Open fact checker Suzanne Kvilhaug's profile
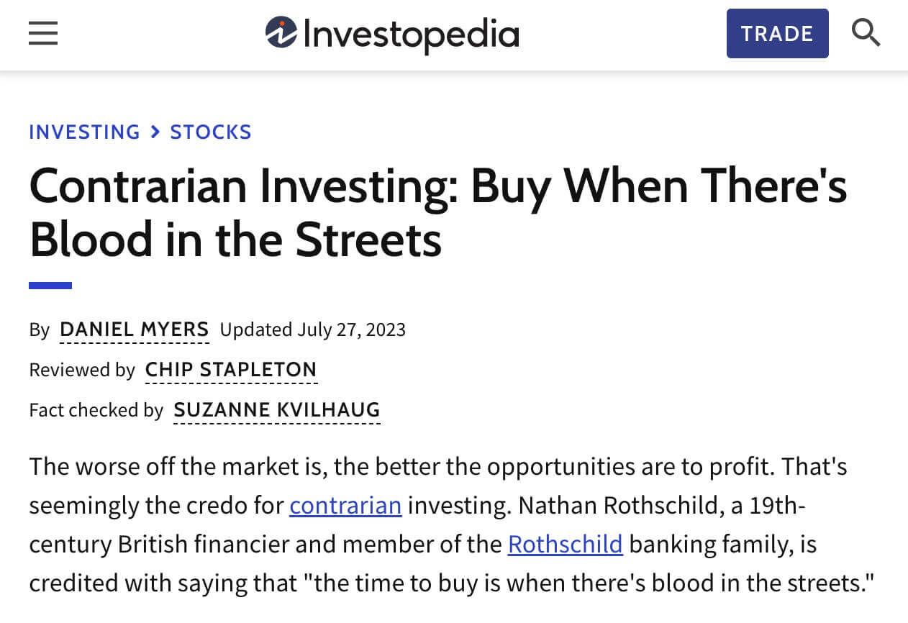 click(277, 410)
